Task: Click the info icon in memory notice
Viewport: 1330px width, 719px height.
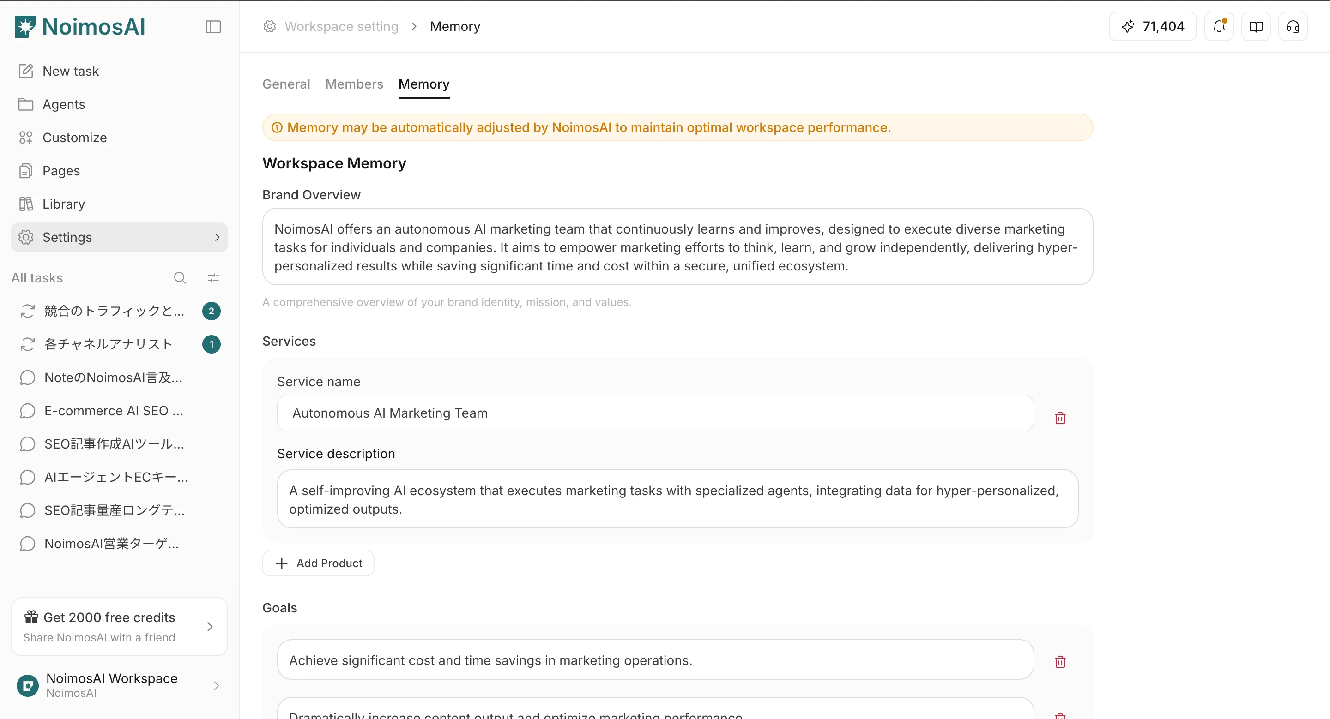Action: coord(277,127)
